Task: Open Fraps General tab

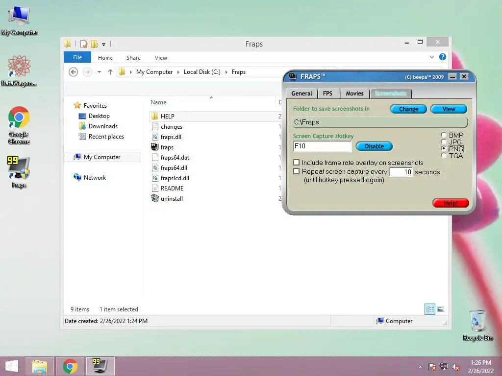Action: coord(301,94)
